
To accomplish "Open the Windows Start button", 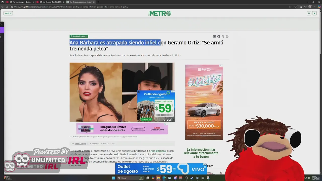I will point(114,178).
